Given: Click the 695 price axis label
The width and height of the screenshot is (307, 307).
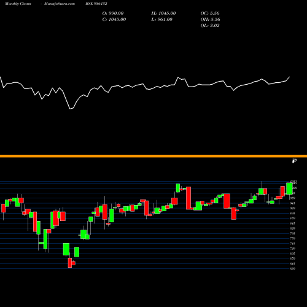Looking at the screenshot, I should click(293, 254).
